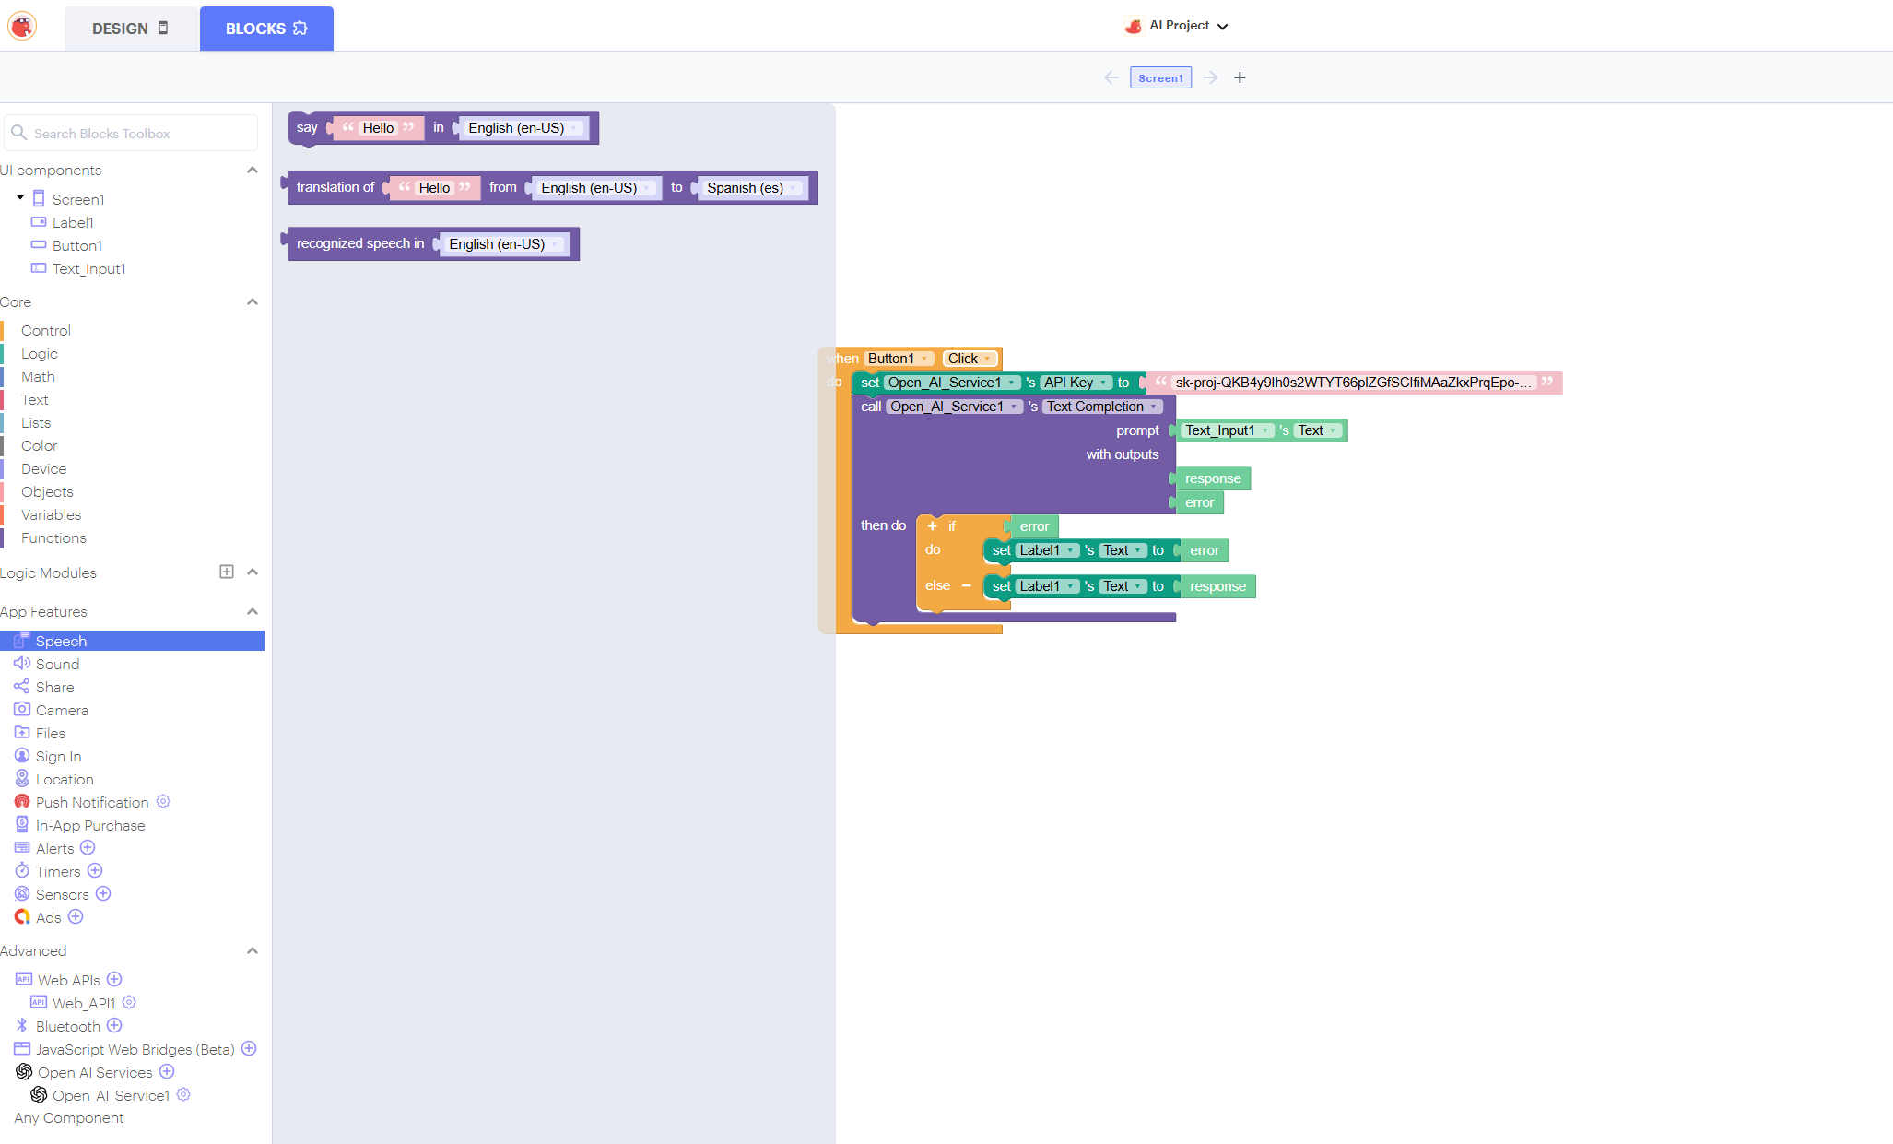This screenshot has height=1144, width=1893.
Task: Add an Open AI Services component
Action: coord(167,1071)
